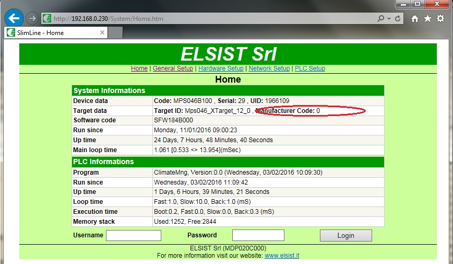This screenshot has width=453, height=264.
Task: Select the software code SFW184B000 text
Action: pyautogui.click(x=173, y=120)
